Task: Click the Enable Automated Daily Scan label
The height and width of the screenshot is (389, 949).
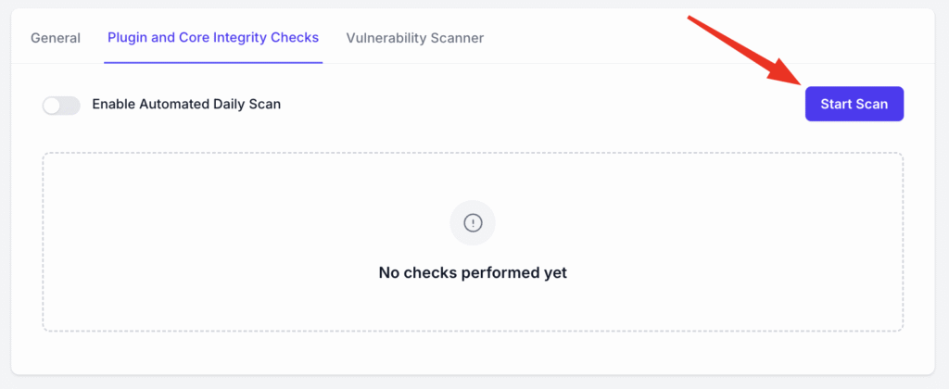Action: [186, 105]
